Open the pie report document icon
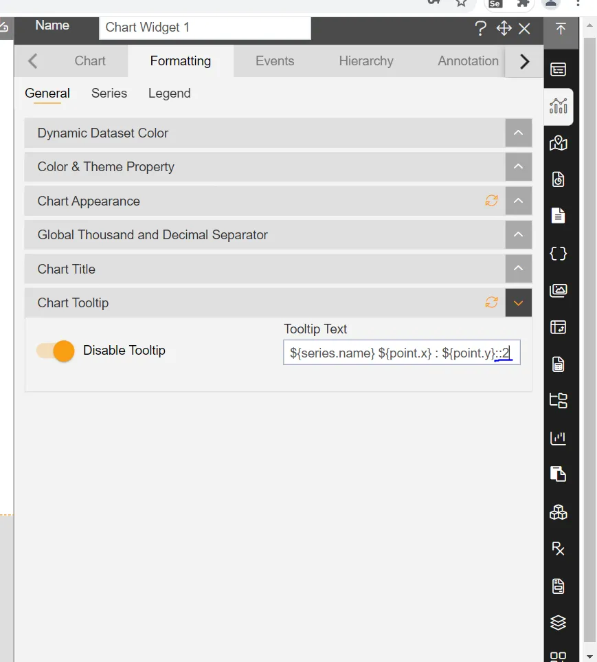The width and height of the screenshot is (597, 662). click(x=558, y=179)
